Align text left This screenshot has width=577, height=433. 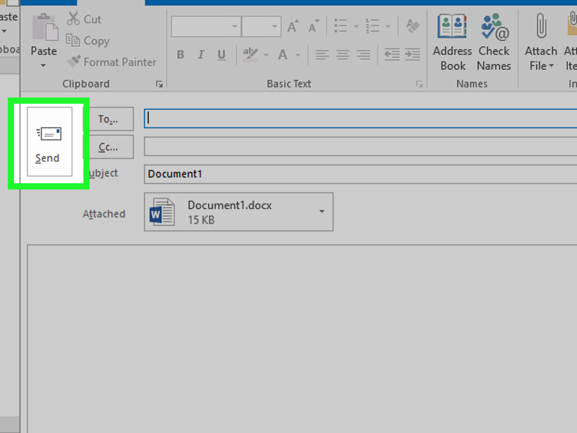tap(322, 55)
